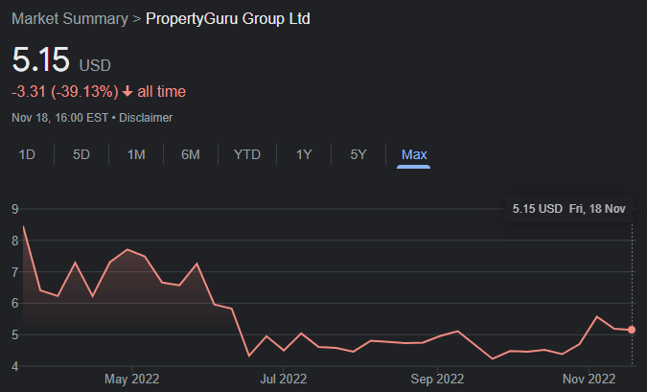
Task: Click the -3.31 (-39.13%) change text
Action: click(x=65, y=92)
